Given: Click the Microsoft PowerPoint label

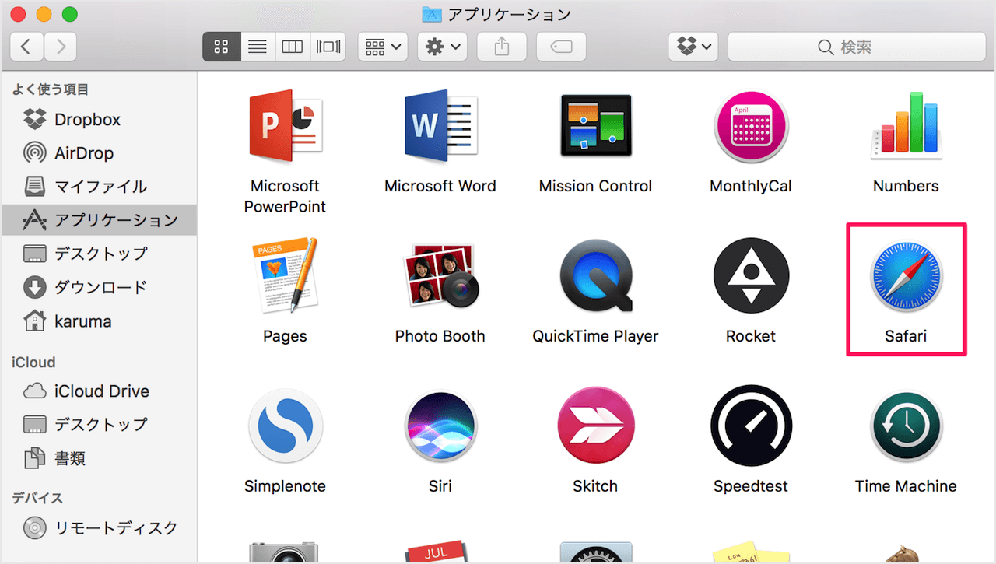Looking at the screenshot, I should click(285, 196).
